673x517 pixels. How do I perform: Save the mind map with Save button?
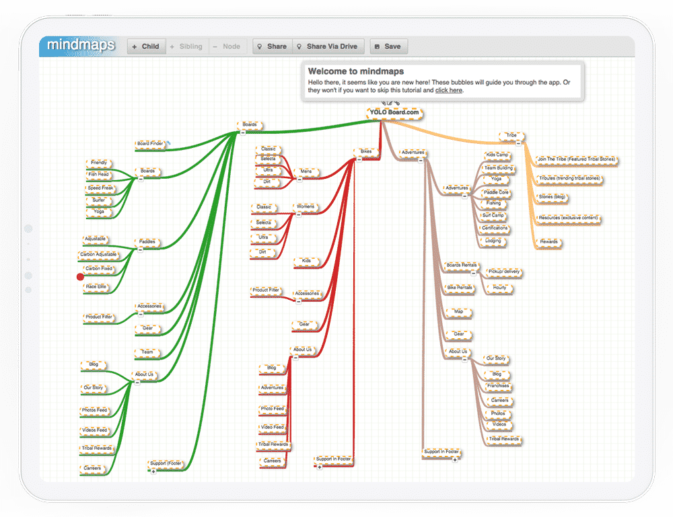coord(388,46)
